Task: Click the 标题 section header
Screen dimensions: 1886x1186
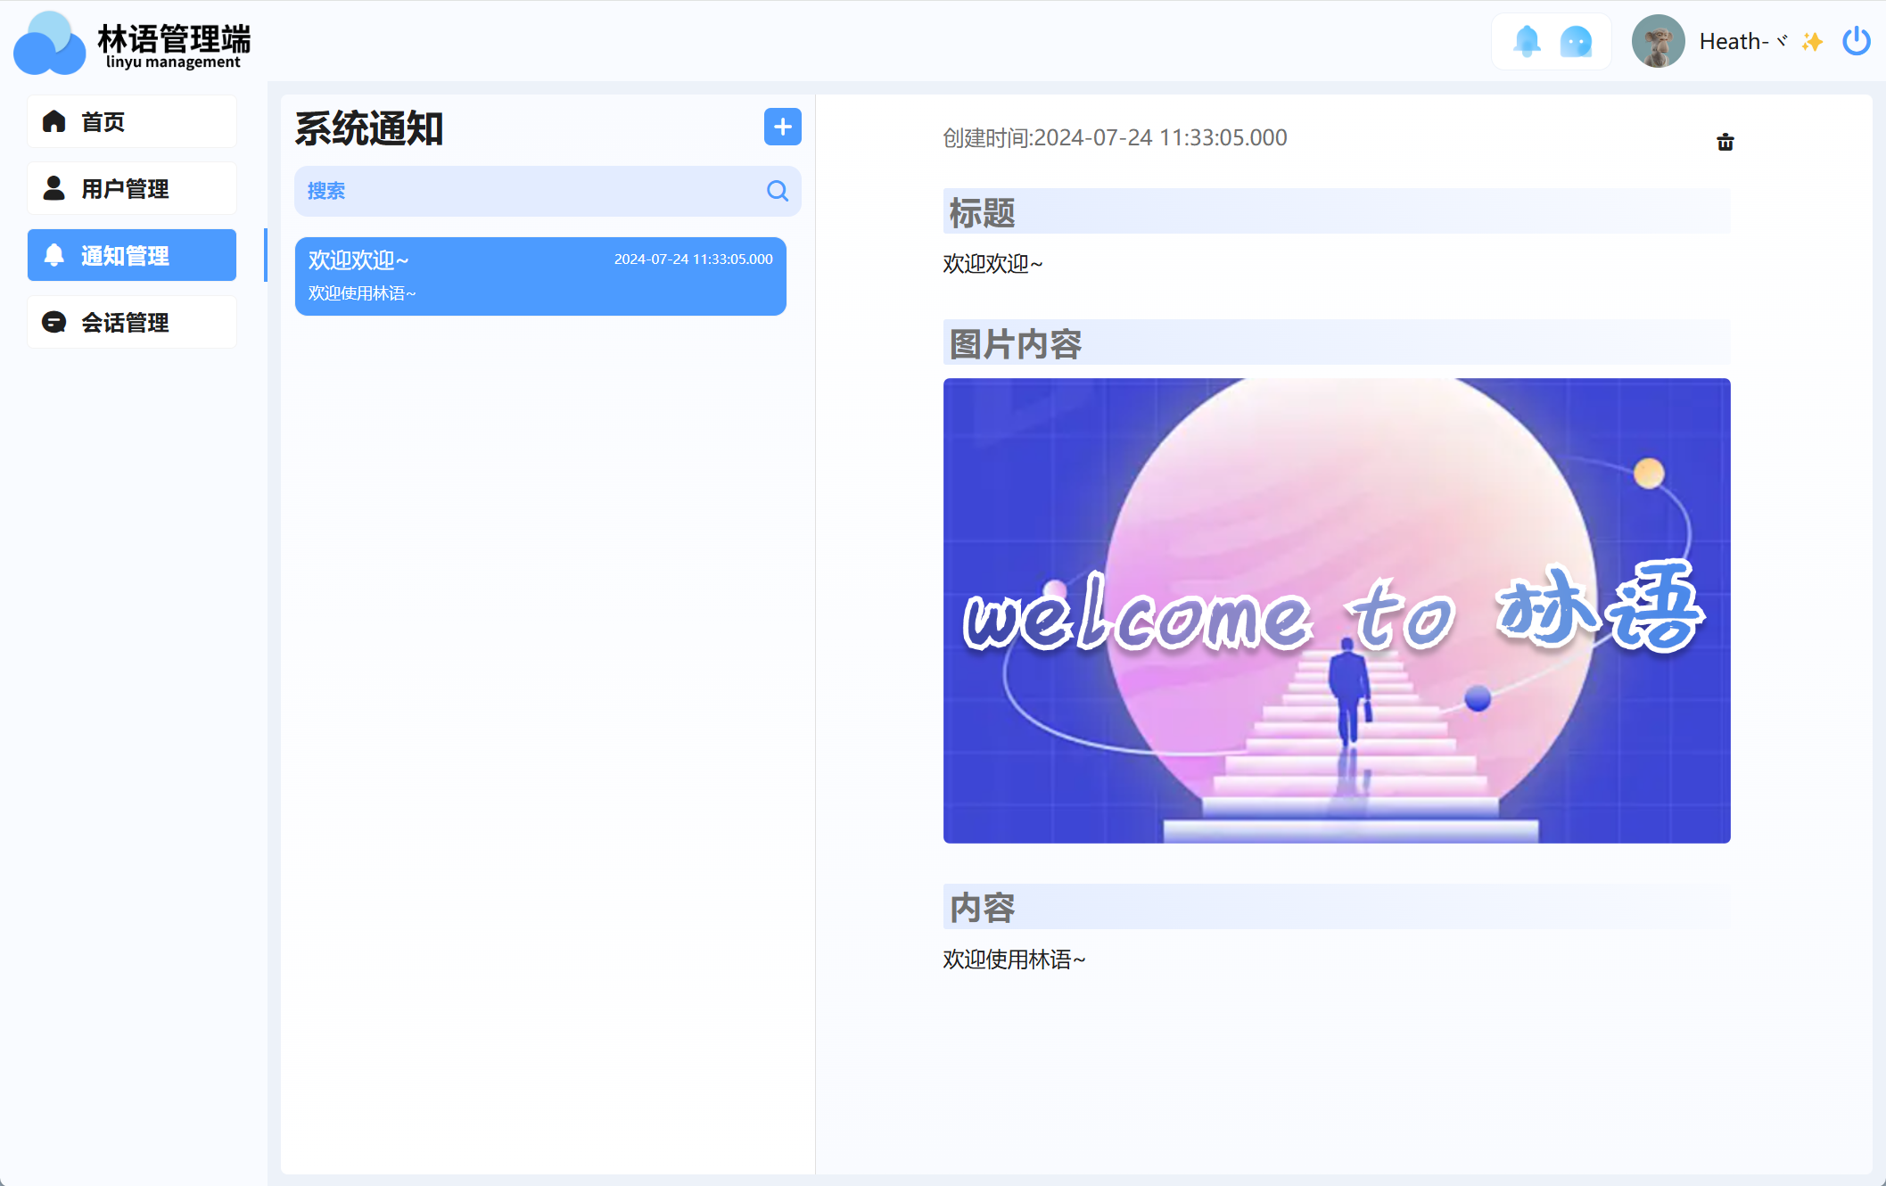Action: click(x=1337, y=211)
